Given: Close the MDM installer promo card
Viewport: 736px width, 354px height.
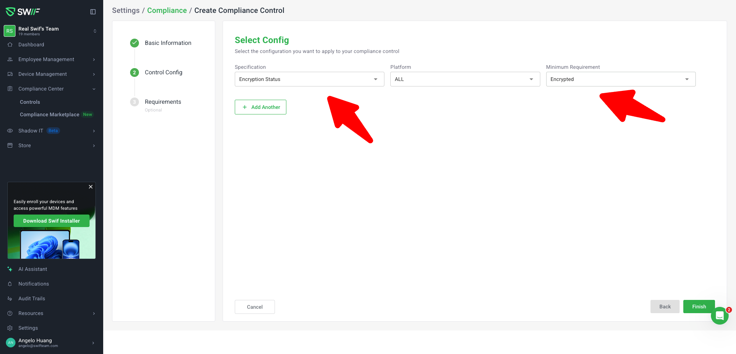Looking at the screenshot, I should click(x=91, y=187).
